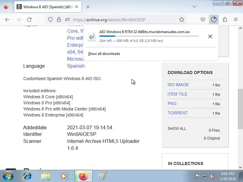Open Show all downloads
Viewport: 243px width, 182px height.
click(104, 54)
